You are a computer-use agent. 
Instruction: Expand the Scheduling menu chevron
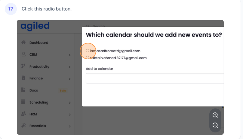(x=69, y=102)
